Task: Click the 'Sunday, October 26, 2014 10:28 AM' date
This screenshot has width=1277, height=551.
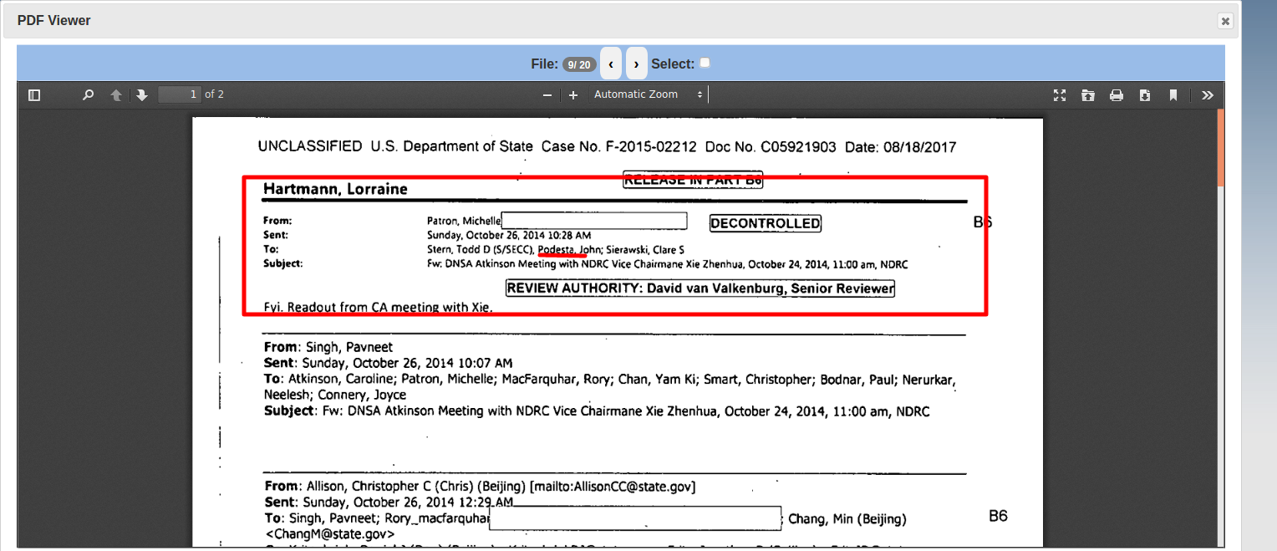Action: (x=509, y=236)
